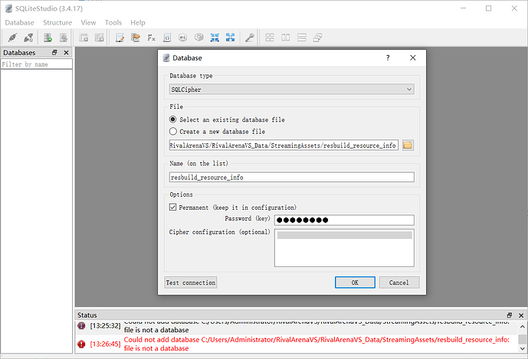Uncheck the Permanent (keep in configuration) checkbox
The image size is (528, 359).
click(173, 207)
